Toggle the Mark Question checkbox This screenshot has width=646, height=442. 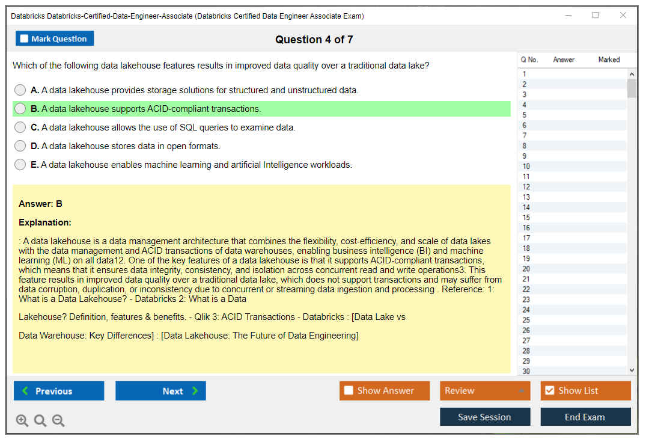pos(24,38)
